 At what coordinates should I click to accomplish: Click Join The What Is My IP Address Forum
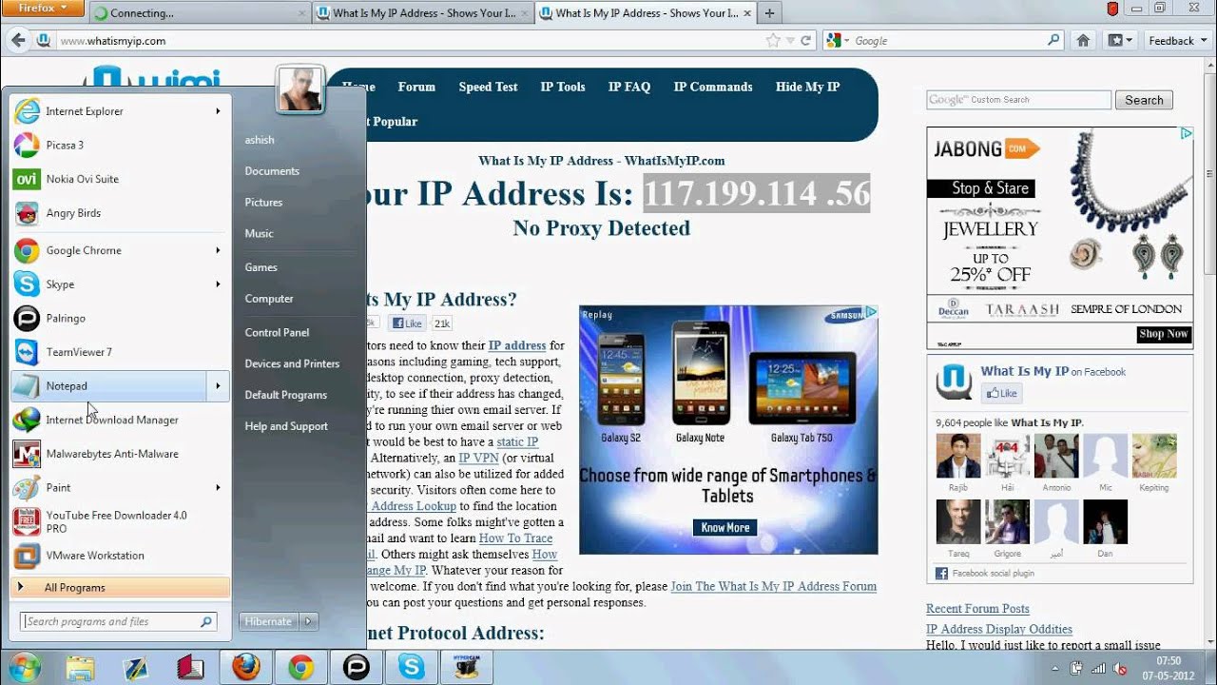(x=774, y=586)
